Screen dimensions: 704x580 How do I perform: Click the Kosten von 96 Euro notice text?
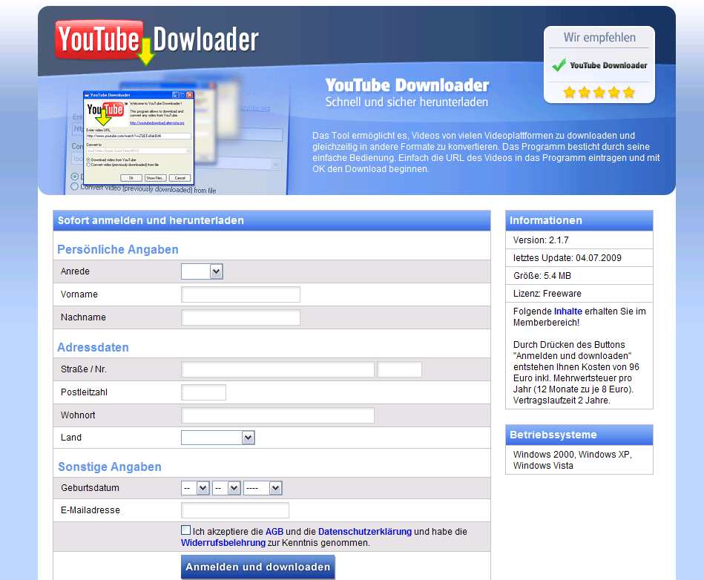[x=576, y=372]
